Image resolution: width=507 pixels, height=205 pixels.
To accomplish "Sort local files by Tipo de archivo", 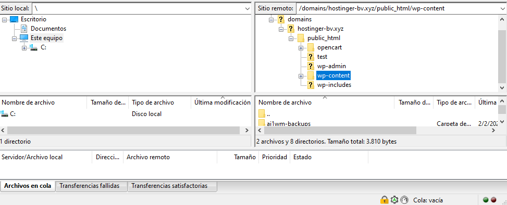I will click(160, 102).
